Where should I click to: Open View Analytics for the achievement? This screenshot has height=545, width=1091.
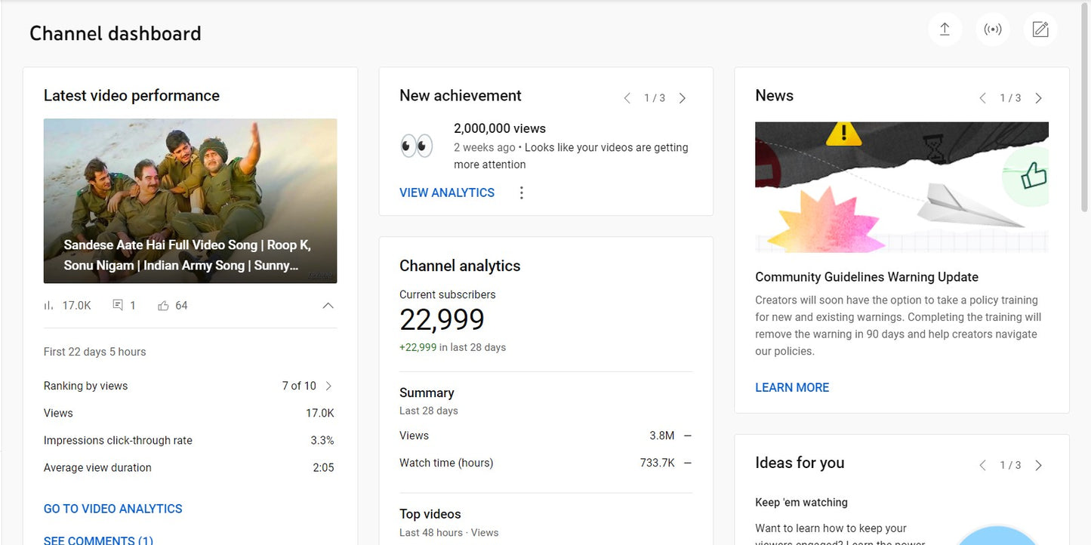coord(446,192)
